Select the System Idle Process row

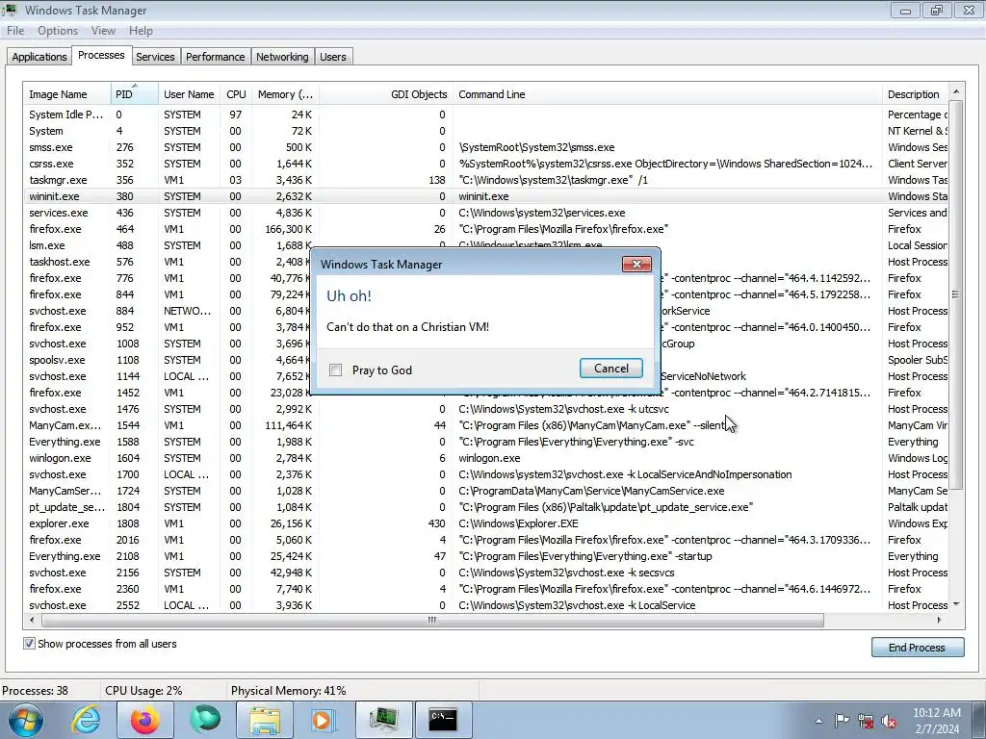[485, 115]
